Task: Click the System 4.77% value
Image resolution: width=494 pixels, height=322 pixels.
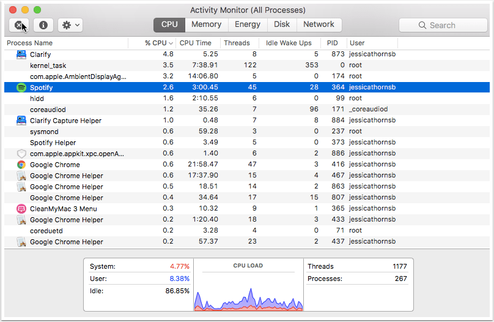Action: click(x=180, y=266)
